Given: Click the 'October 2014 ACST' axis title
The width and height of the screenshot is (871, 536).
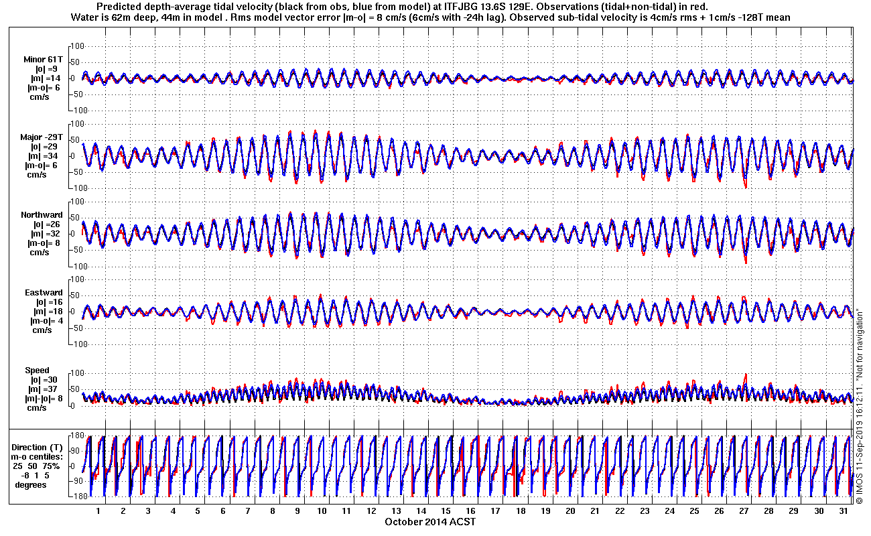Looking at the screenshot, I should tap(430, 521).
